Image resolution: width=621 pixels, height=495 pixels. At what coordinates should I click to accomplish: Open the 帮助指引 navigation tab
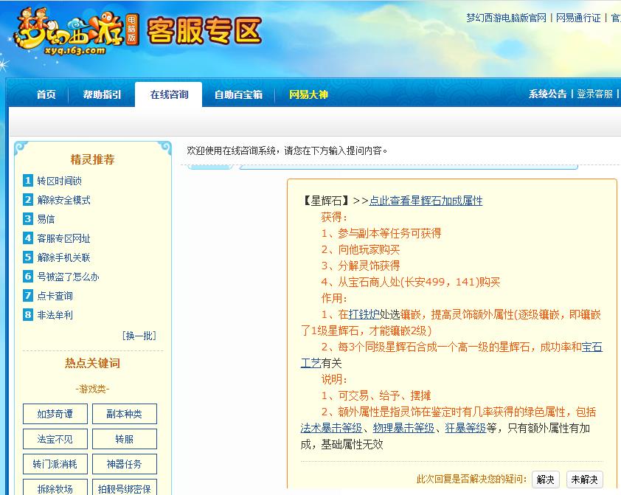click(102, 94)
